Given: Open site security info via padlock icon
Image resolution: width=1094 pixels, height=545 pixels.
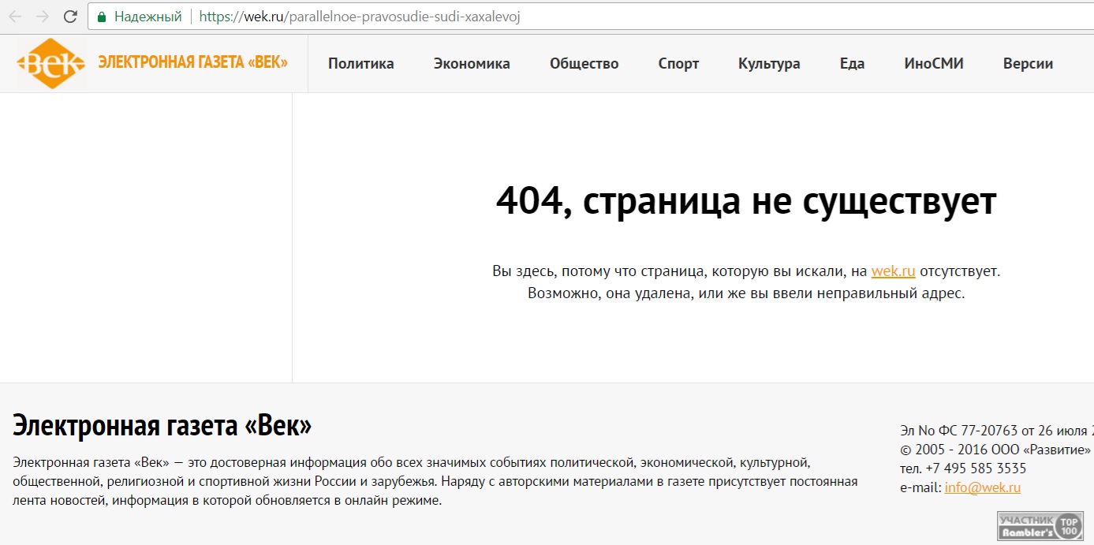Looking at the screenshot, I should pyautogui.click(x=102, y=17).
